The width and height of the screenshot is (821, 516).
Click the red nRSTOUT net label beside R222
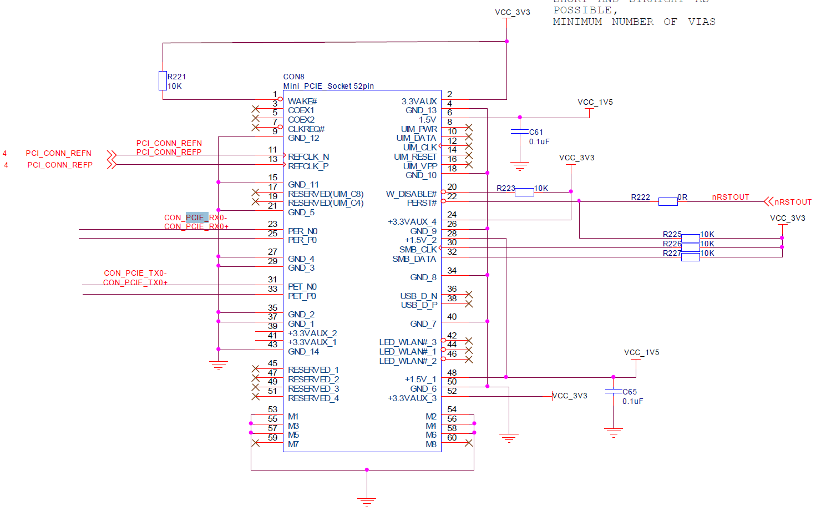[x=731, y=197]
